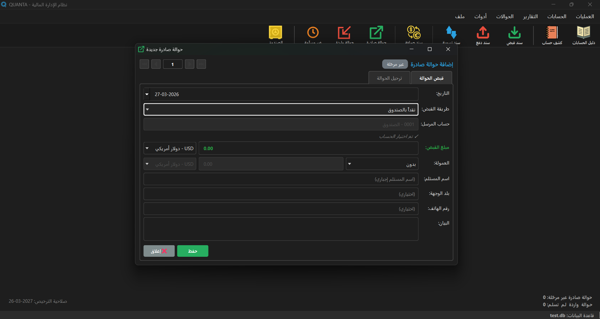600x319 pixels.
Task: Open the chart of accounts book icon
Action: coord(583,33)
